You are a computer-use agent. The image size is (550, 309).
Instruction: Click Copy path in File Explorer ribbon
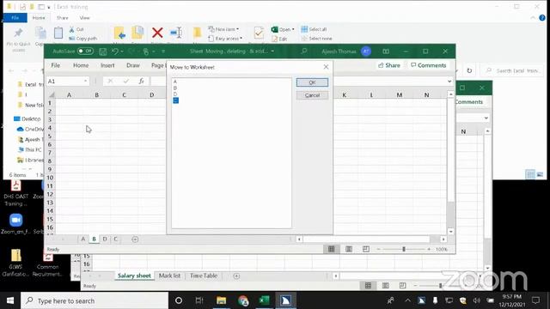coord(82,39)
